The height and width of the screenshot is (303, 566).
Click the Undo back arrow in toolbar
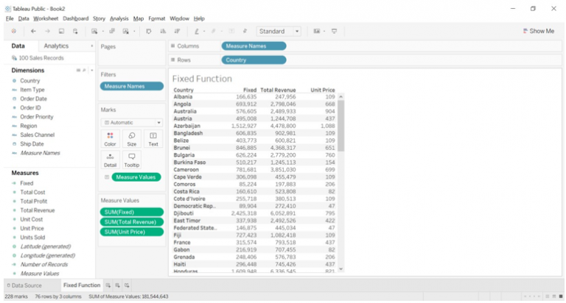pos(33,31)
